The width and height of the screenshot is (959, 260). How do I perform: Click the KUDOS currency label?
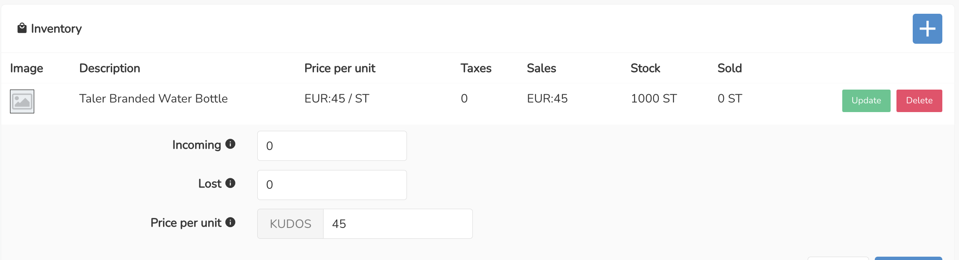coord(290,224)
